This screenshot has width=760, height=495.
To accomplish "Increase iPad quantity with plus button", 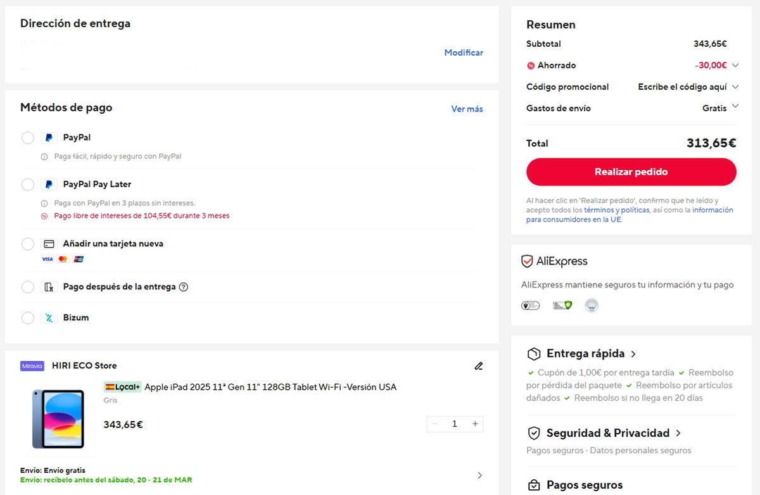I will [x=475, y=424].
